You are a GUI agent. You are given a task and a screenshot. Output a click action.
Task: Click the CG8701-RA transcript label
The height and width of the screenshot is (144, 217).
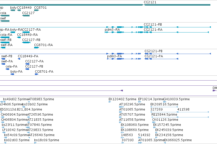43,45
